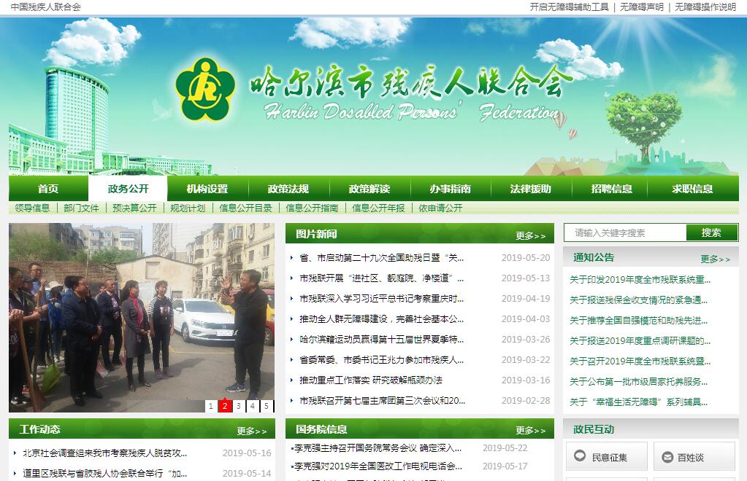Select slideshow page indicator 4
This screenshot has width=747, height=481.
pyautogui.click(x=253, y=406)
